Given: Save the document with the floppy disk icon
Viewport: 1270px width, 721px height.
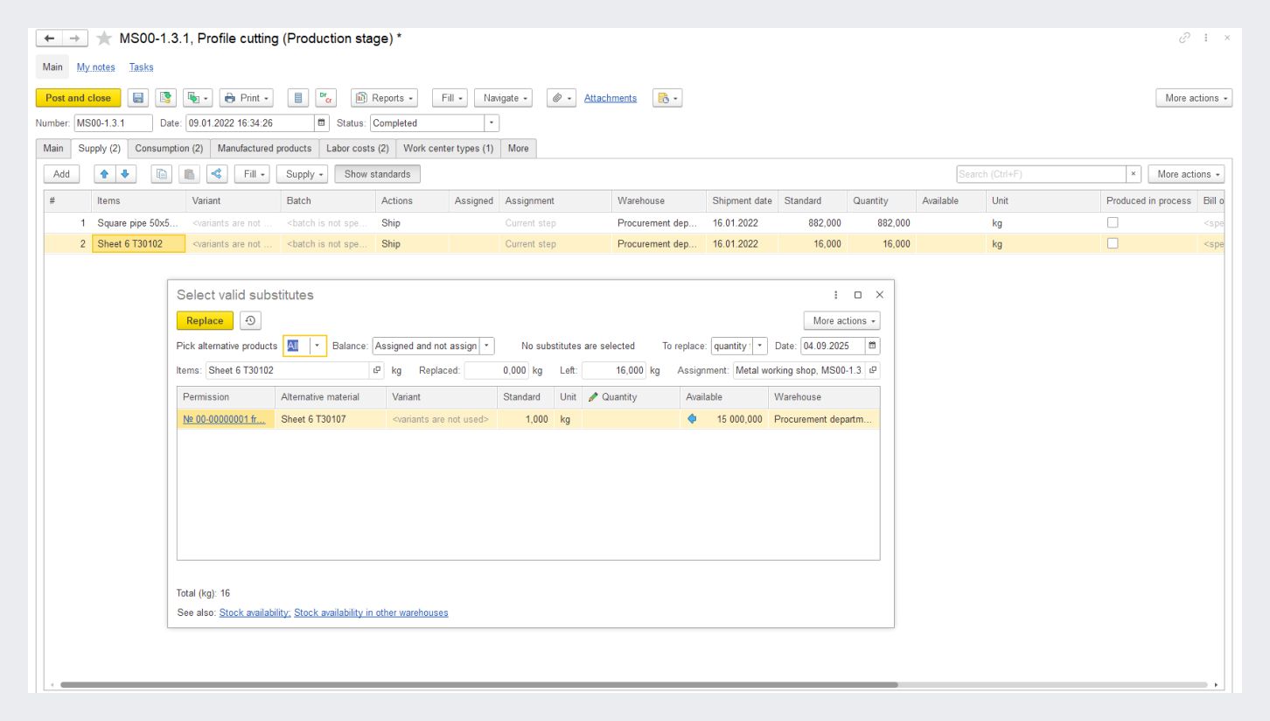Looking at the screenshot, I should coord(138,98).
